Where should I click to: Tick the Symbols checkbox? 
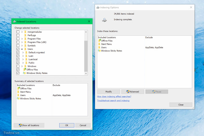pos(18,46)
